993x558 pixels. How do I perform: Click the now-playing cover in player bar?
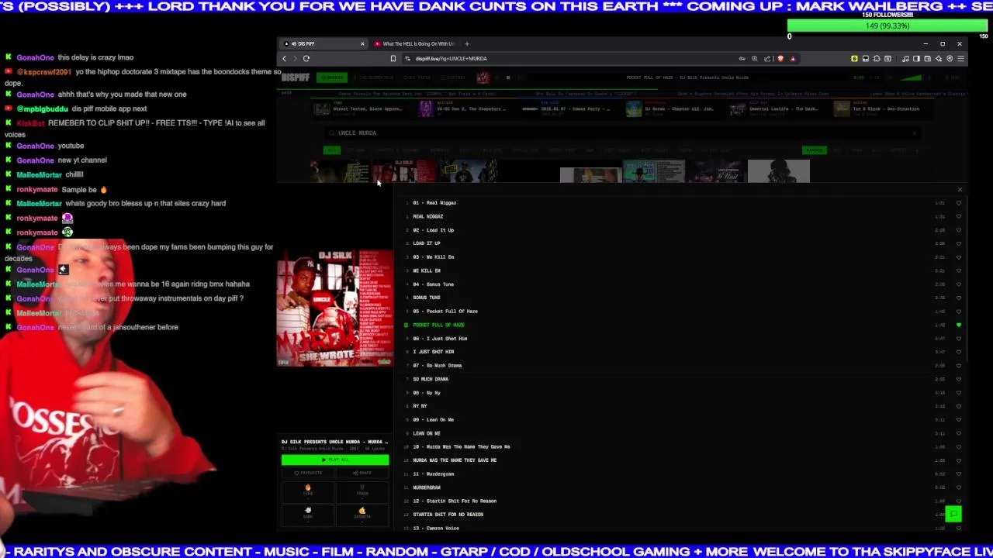pos(483,77)
